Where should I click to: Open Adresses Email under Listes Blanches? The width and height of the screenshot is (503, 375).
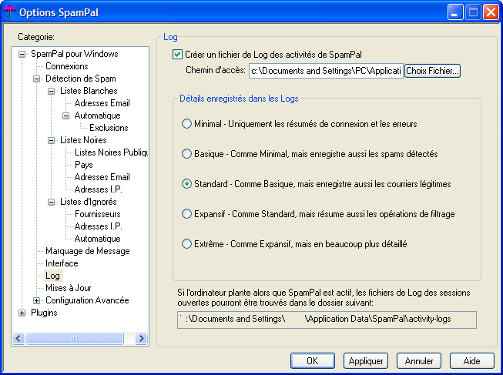tap(102, 103)
